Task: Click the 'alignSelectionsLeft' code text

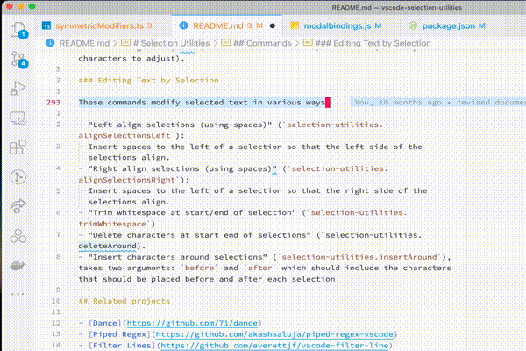Action: 124,135
